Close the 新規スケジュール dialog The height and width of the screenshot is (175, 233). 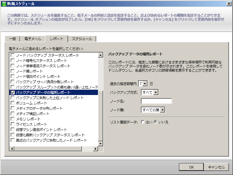click(x=229, y=4)
